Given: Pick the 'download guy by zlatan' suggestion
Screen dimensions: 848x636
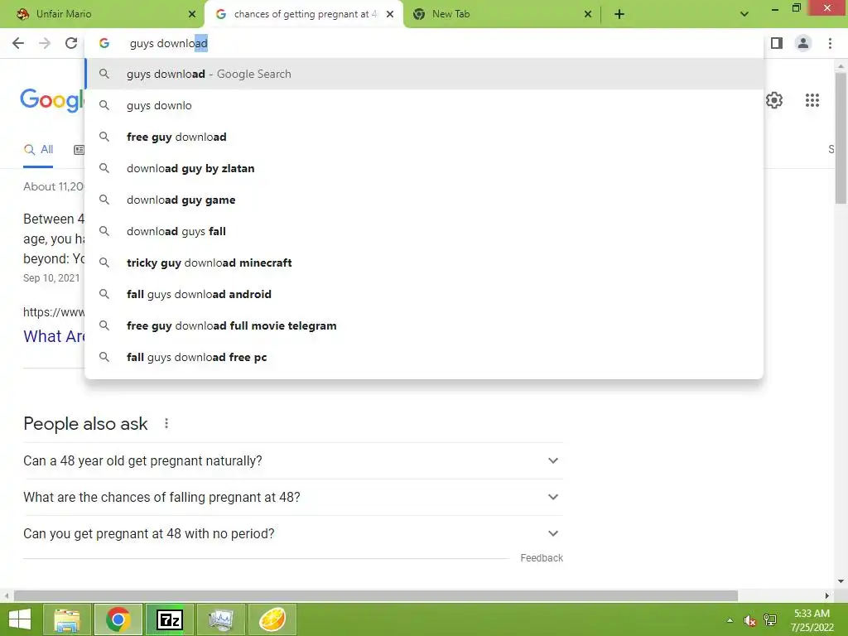Looking at the screenshot, I should [424, 168].
